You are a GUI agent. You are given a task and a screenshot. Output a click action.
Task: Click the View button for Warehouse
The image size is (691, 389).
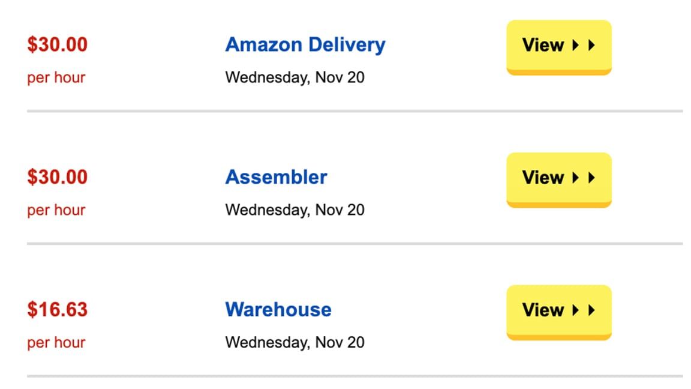click(x=558, y=310)
